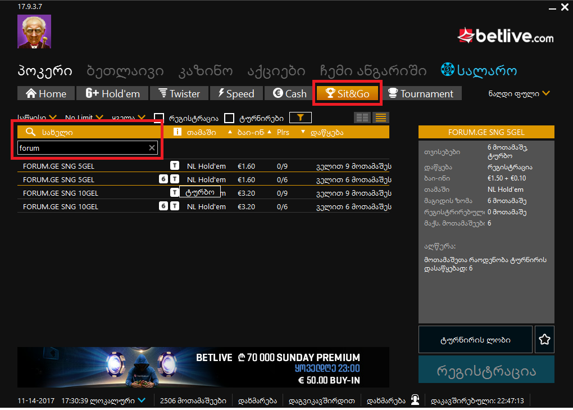Open the Sunday Premium promo banner

(203, 367)
